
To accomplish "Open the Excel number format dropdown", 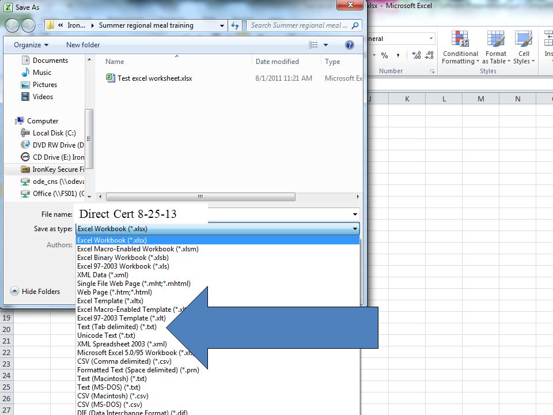I will coord(431,39).
